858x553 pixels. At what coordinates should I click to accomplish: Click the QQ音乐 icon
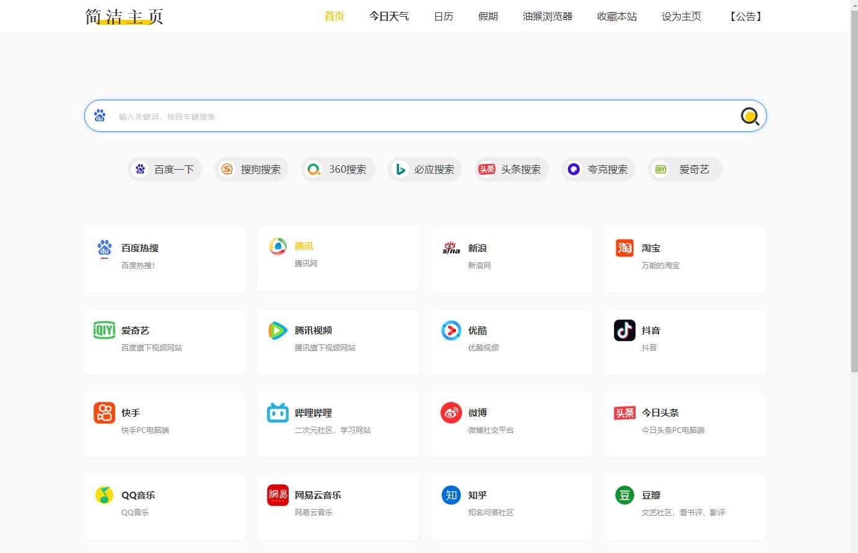pos(104,495)
